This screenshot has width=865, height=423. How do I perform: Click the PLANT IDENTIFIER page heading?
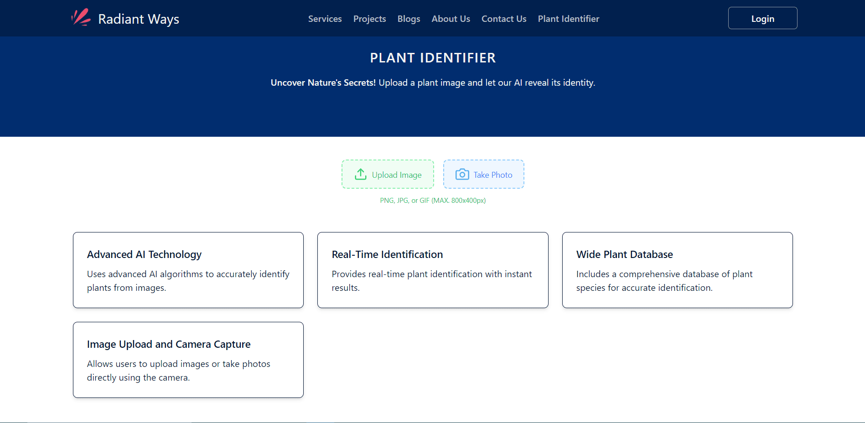432,58
